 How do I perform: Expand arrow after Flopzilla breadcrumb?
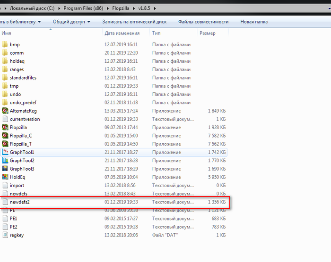pyautogui.click(x=134, y=8)
